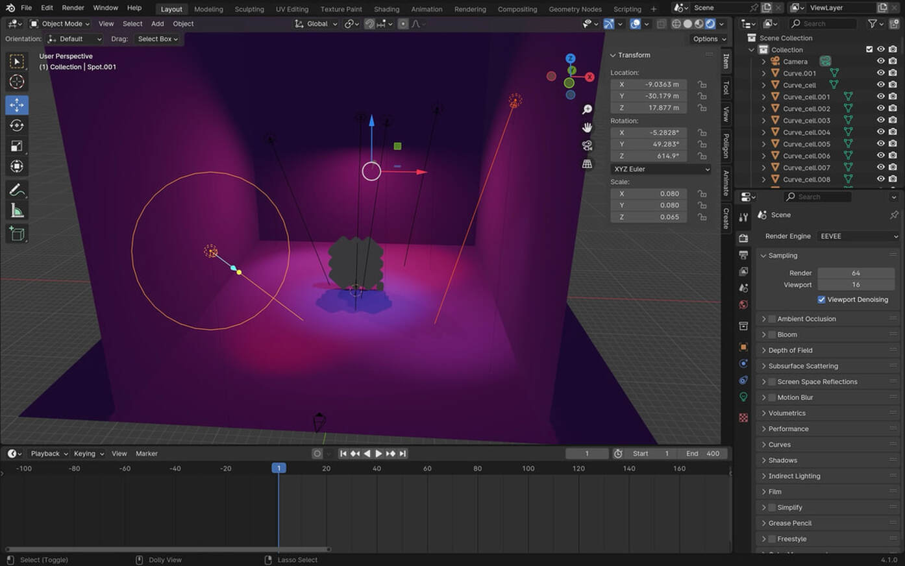Click the outliner filter funnel icon

tap(873, 23)
